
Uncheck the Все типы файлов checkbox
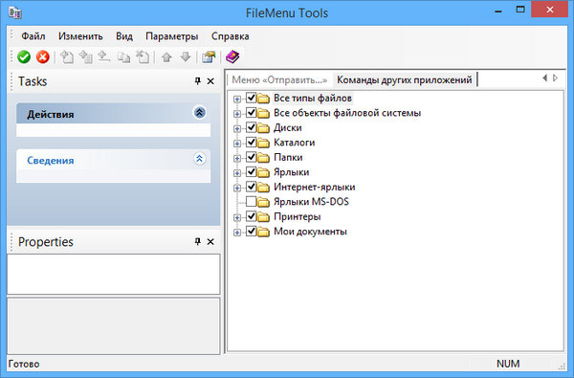[x=251, y=98]
